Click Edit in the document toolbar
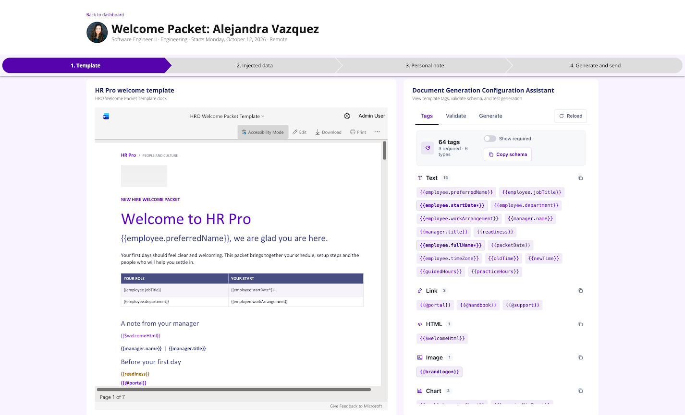 (x=300, y=132)
